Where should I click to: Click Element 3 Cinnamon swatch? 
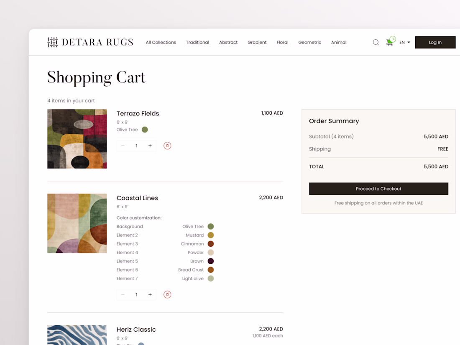211,244
